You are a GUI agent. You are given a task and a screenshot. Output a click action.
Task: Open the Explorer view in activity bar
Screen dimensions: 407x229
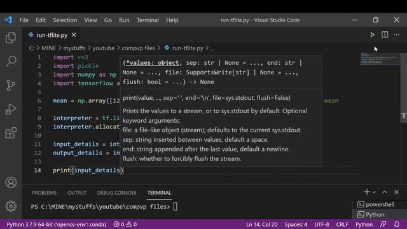point(11,38)
